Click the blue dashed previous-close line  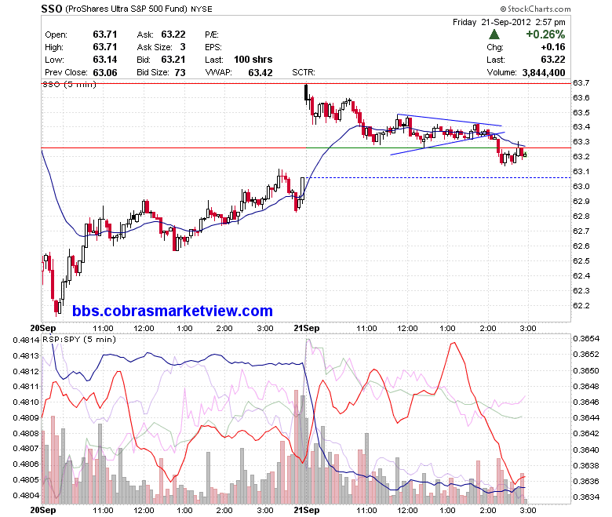pyautogui.click(x=439, y=178)
